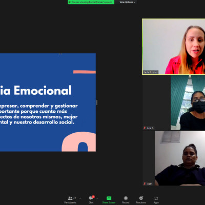The image size is (205, 205).
Task: Select Berta Román's highlighted video tile
Action: 174,47
